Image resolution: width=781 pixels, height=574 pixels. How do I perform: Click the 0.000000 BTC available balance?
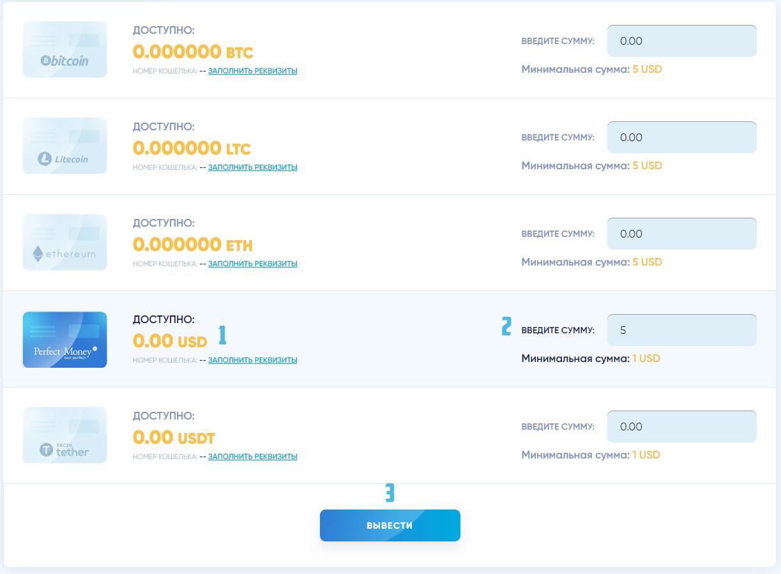(193, 52)
